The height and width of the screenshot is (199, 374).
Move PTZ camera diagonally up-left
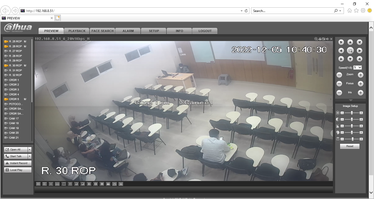click(x=341, y=42)
